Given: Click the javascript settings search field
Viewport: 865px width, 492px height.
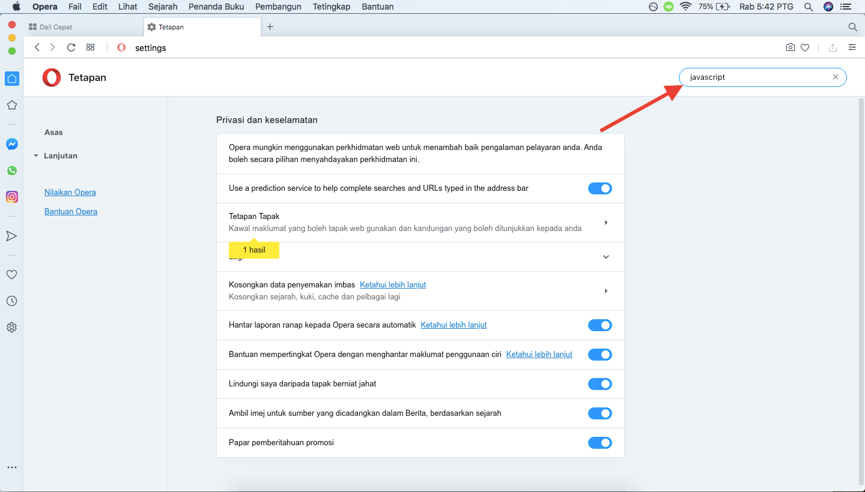Looking at the screenshot, I should pos(757,77).
